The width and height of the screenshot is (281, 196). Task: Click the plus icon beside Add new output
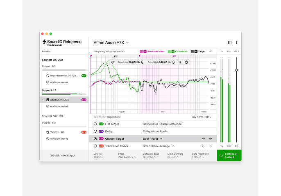pyautogui.click(x=53, y=156)
